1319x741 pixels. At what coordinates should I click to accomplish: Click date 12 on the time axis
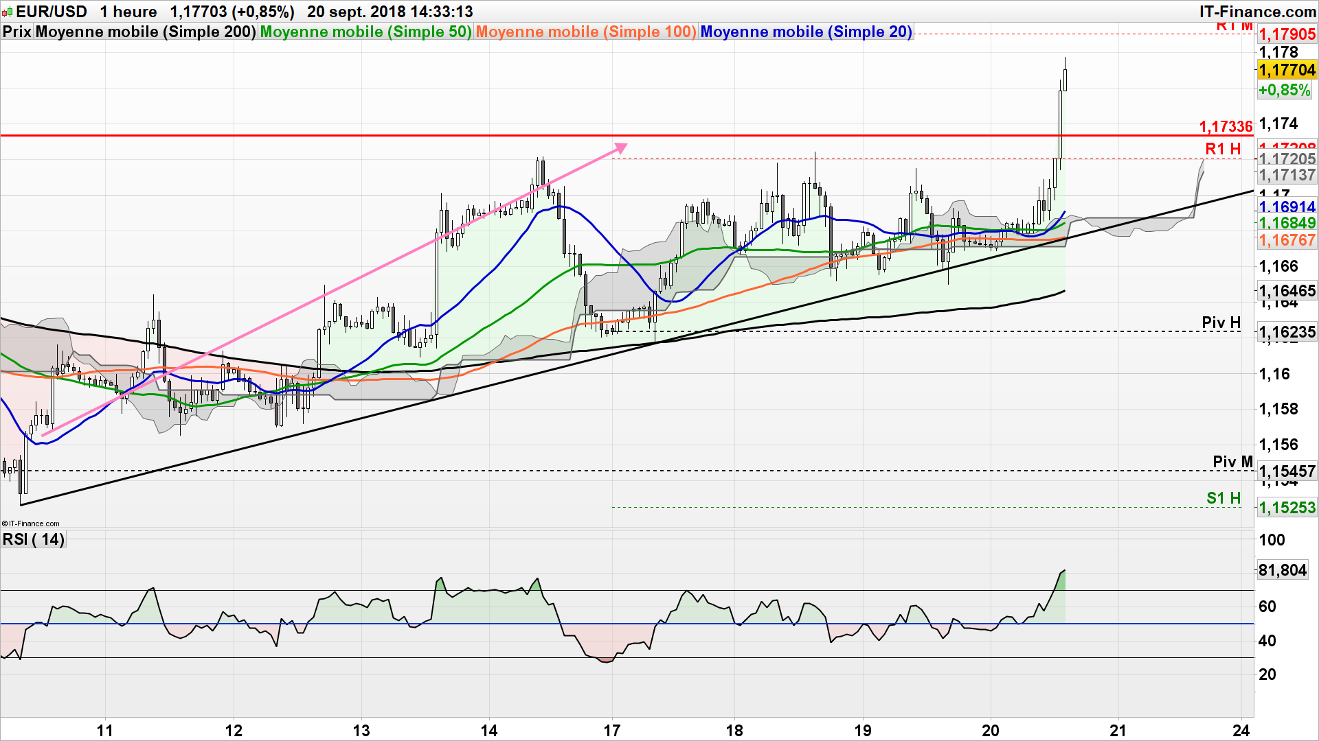pyautogui.click(x=234, y=730)
